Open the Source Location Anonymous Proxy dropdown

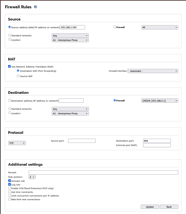coord(70,40)
